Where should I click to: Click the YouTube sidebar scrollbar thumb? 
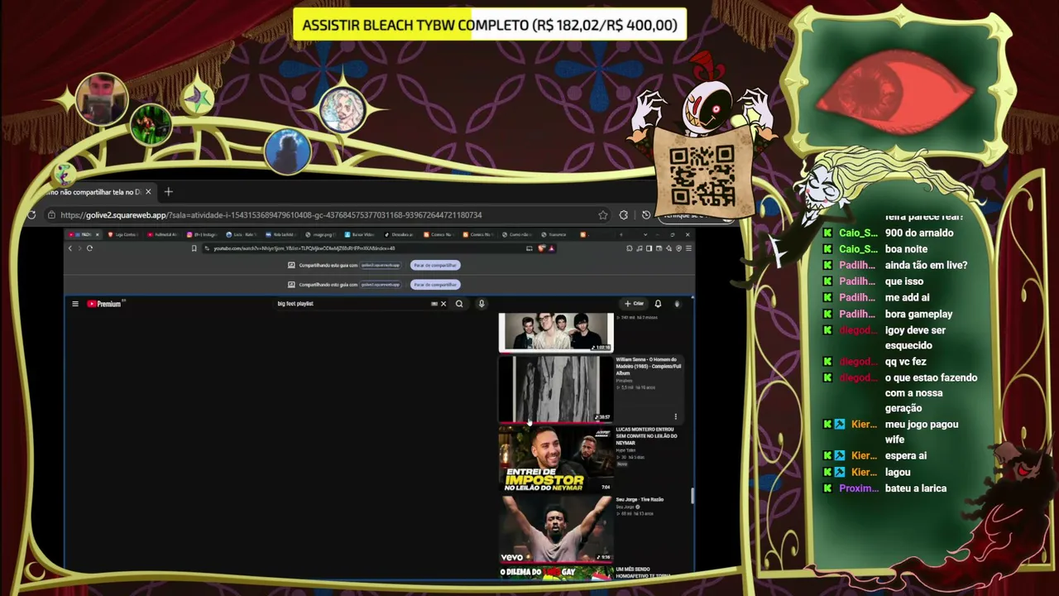692,495
